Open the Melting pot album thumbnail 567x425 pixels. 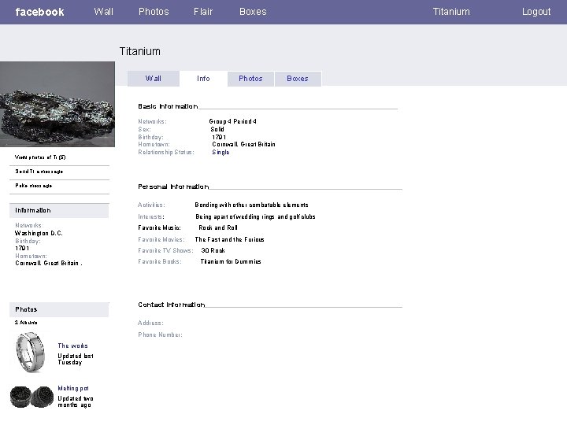coord(31,397)
